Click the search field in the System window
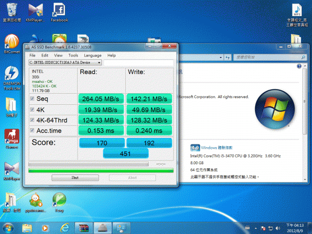Viewport: 312px width, 234px height. point(270,58)
